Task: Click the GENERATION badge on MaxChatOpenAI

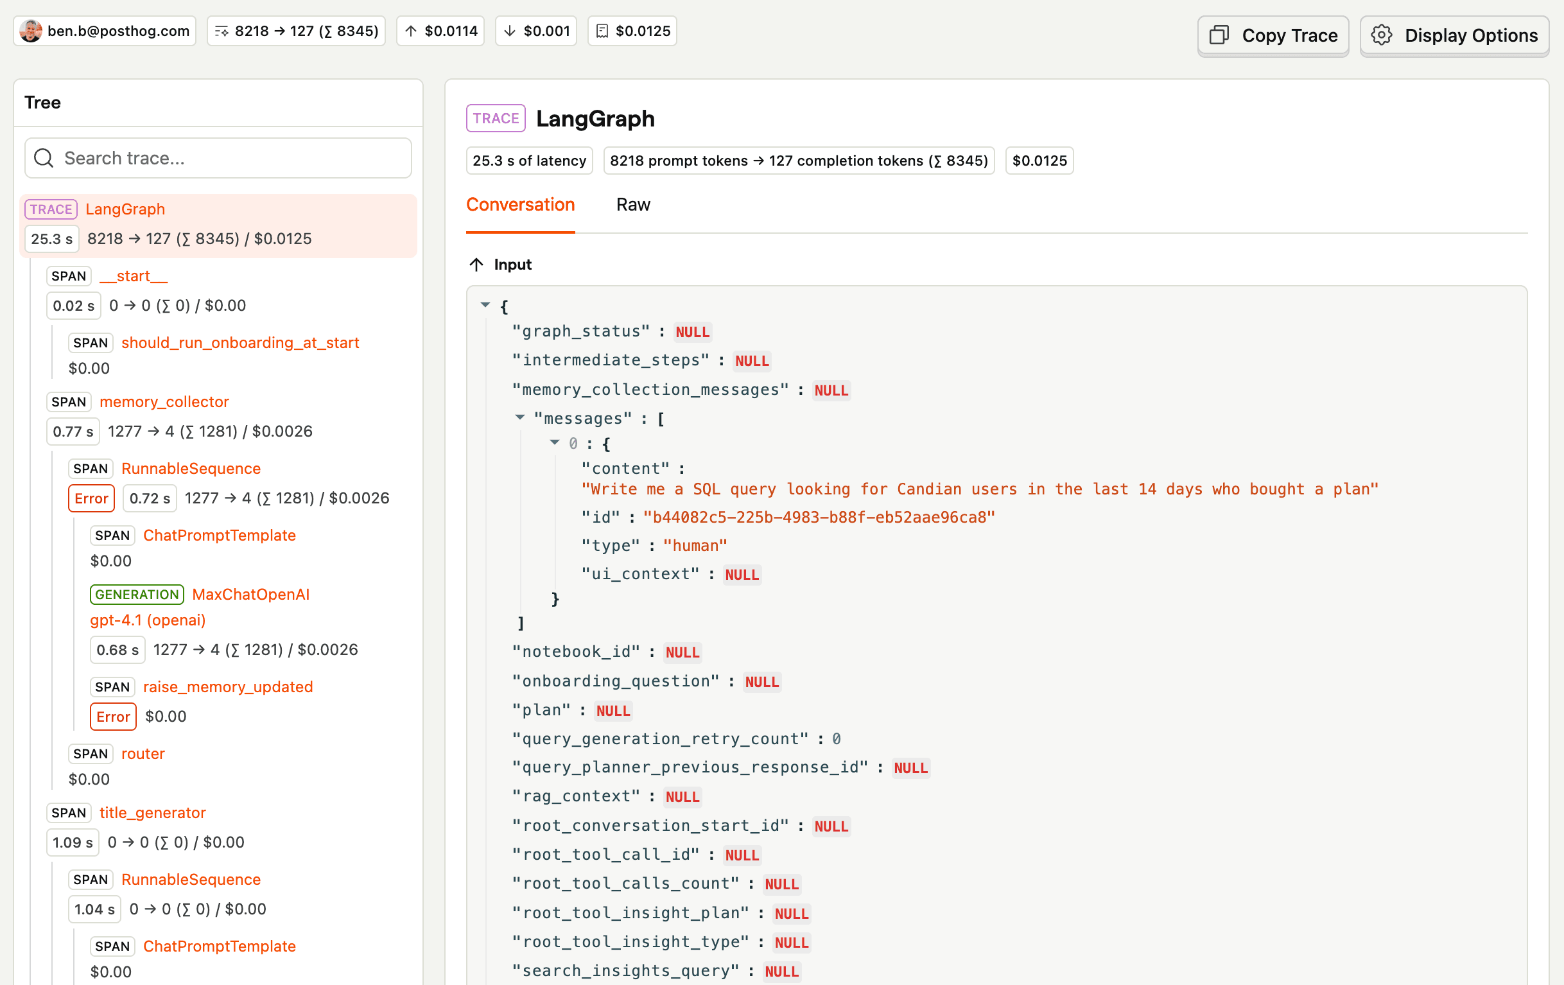Action: [x=136, y=595]
